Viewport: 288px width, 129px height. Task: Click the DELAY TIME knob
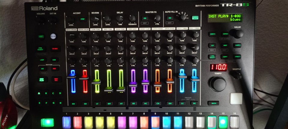point(120,19)
